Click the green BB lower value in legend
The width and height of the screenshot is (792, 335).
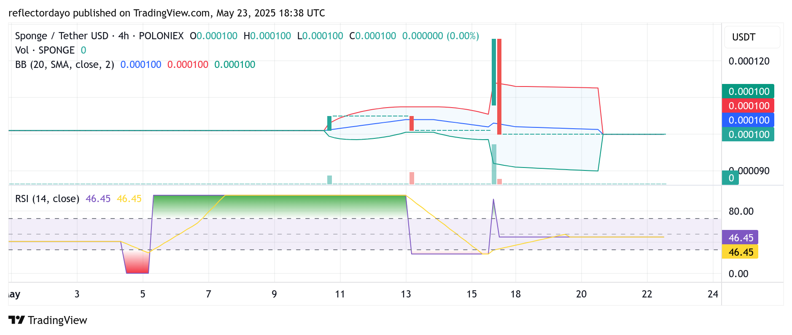click(235, 65)
